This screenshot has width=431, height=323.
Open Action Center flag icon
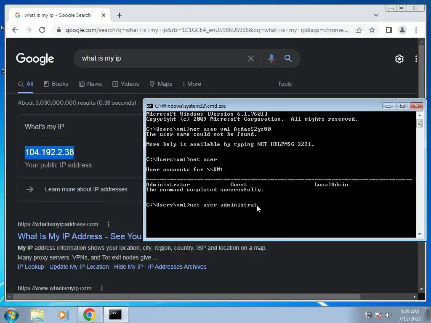coord(378,315)
